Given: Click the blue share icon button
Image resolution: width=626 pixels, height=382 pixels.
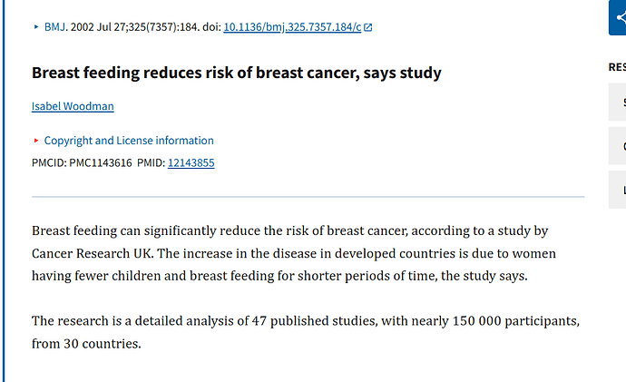Looking at the screenshot, I should click(618, 16).
